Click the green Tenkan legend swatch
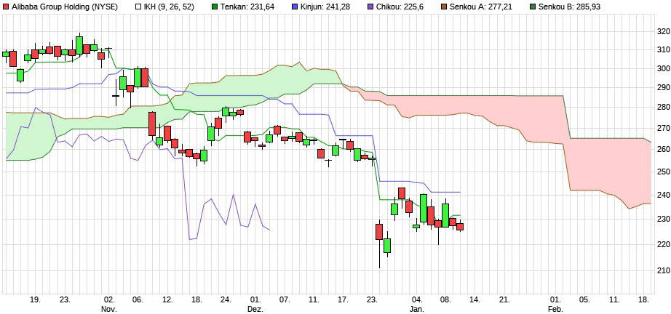 215,7
